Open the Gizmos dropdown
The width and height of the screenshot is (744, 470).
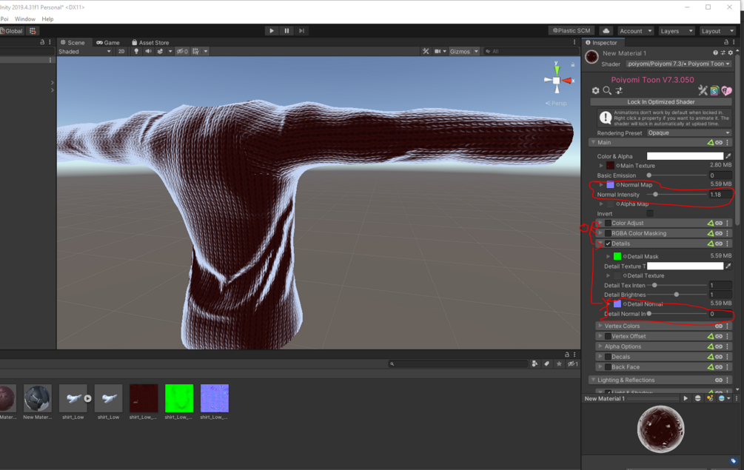[464, 51]
